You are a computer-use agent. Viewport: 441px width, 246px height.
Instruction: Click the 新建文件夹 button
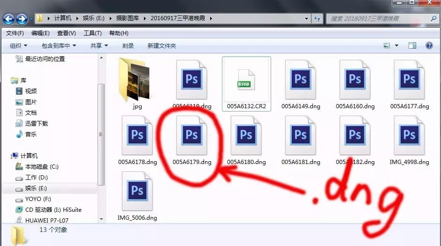coord(162,45)
